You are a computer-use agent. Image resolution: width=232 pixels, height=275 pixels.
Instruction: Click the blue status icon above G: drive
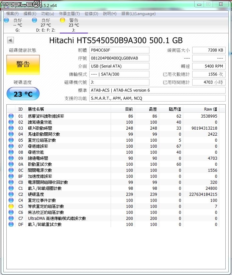coord(6,20)
